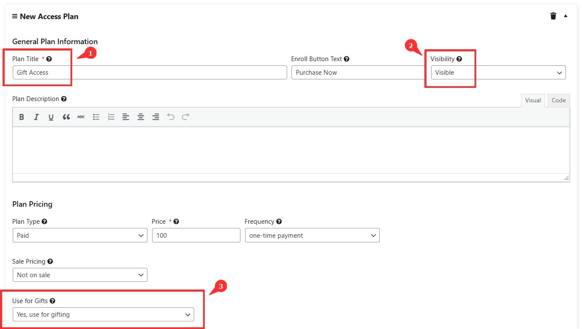The image size is (582, 329).
Task: Switch to the Code tab
Action: coord(558,100)
